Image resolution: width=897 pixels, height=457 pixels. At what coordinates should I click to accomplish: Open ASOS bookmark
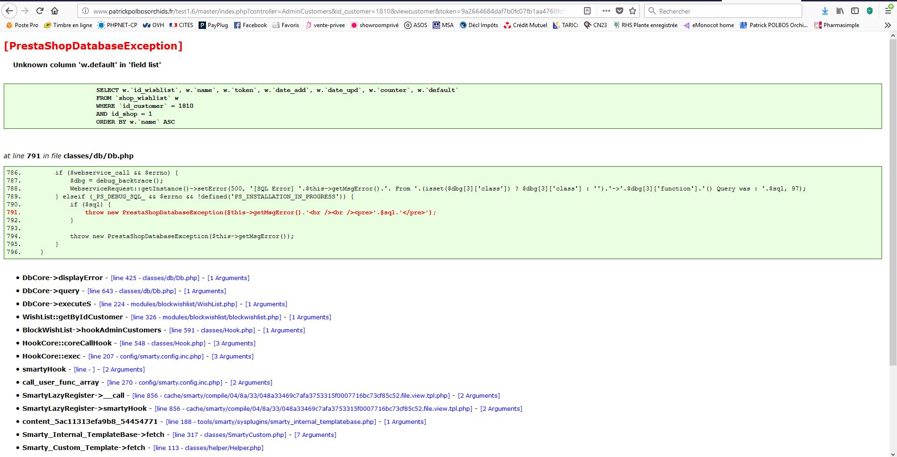point(415,25)
